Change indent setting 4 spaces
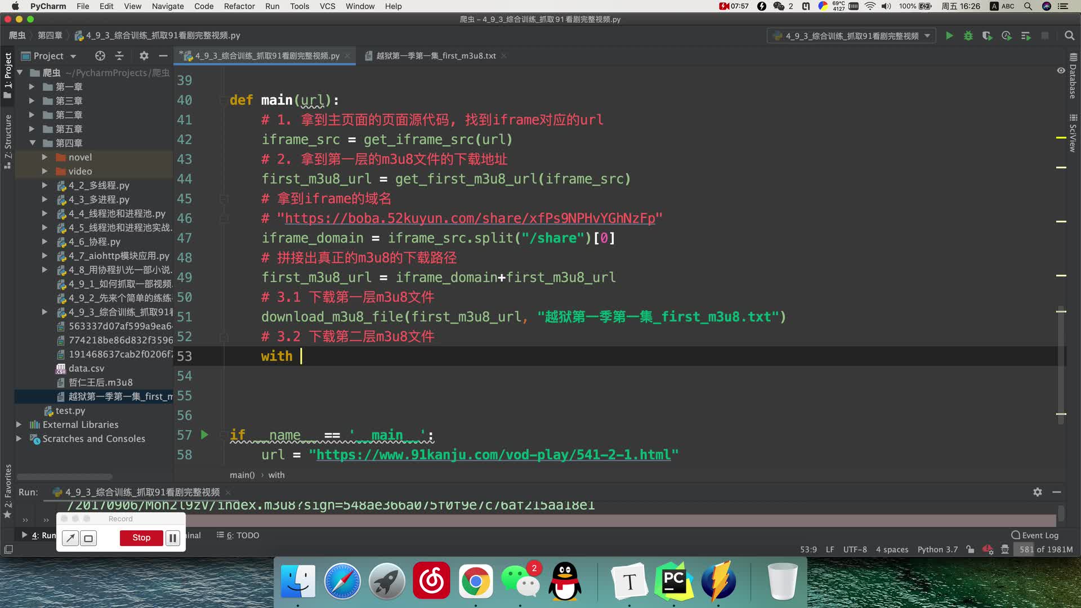This screenshot has width=1081, height=608. 892,549
